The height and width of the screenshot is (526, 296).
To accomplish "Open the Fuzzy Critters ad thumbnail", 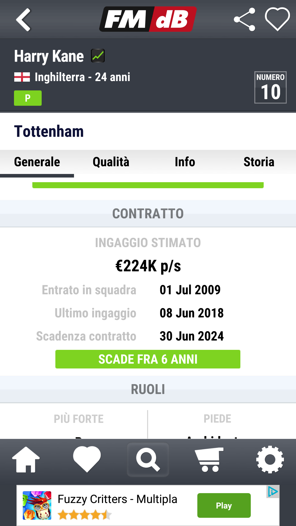I will click(x=37, y=505).
